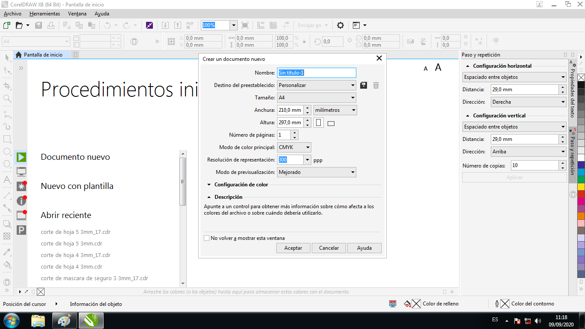Collapse the Descripción section
This screenshot has height=329, width=585.
click(x=209, y=197)
